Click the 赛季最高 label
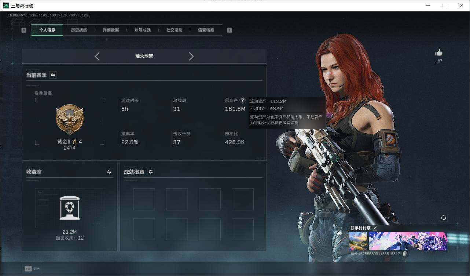 pos(43,93)
